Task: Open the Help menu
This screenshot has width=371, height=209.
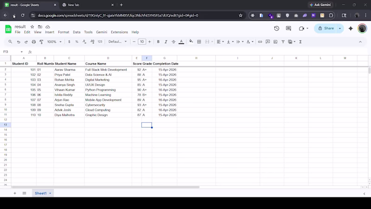Action: (135, 32)
